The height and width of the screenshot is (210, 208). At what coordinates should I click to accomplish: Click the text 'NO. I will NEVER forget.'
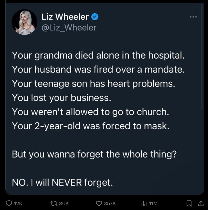[x=62, y=182]
